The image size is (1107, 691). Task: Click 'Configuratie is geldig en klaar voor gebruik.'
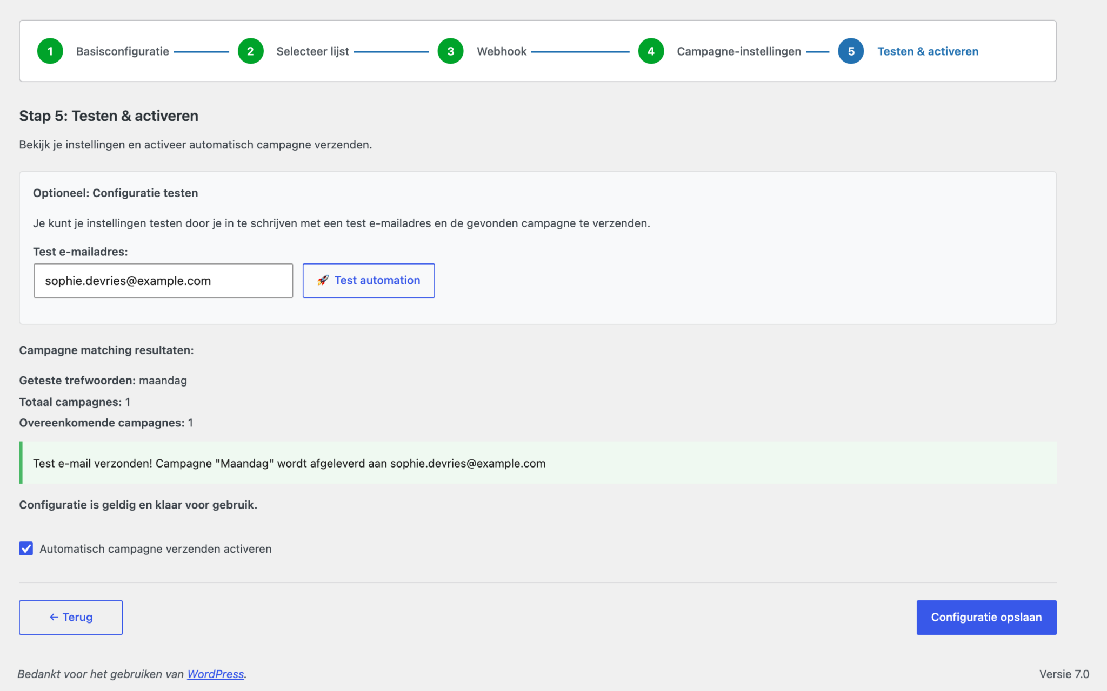(138, 505)
